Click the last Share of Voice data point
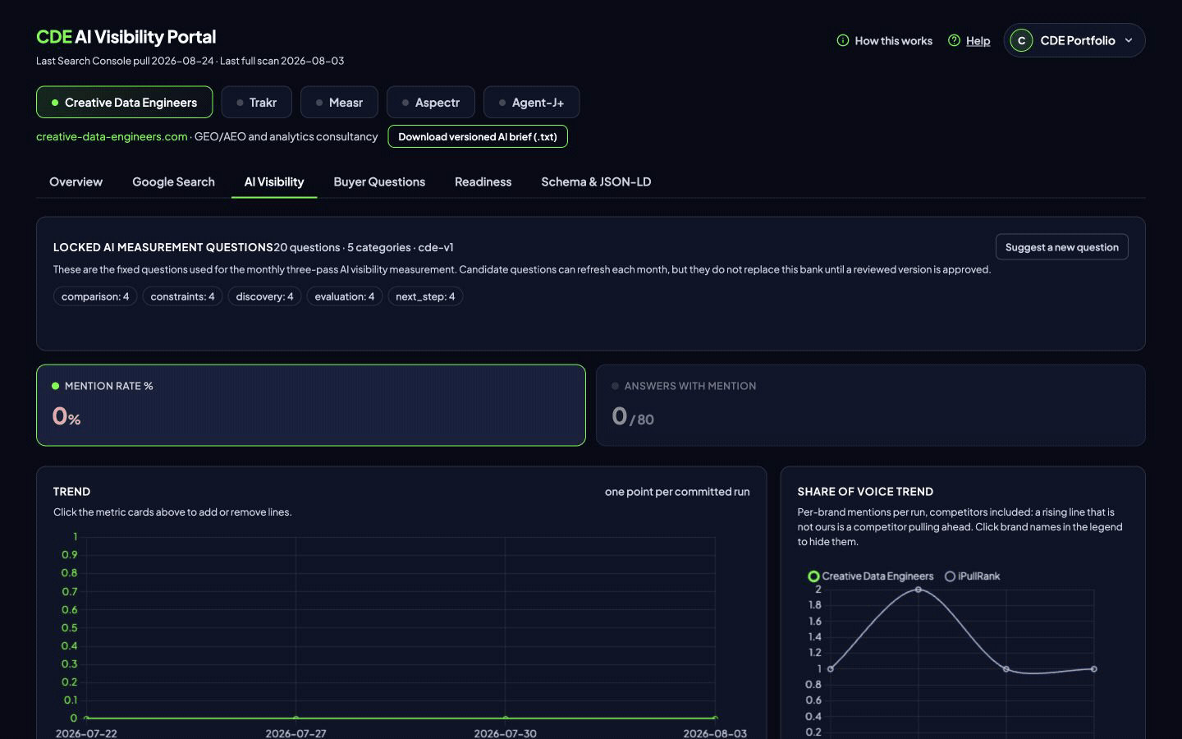This screenshot has height=739, width=1182. click(x=1093, y=669)
